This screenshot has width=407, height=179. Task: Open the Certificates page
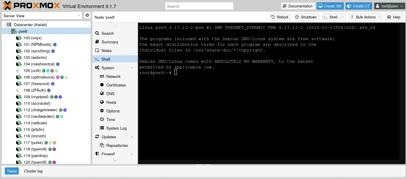tap(116, 85)
